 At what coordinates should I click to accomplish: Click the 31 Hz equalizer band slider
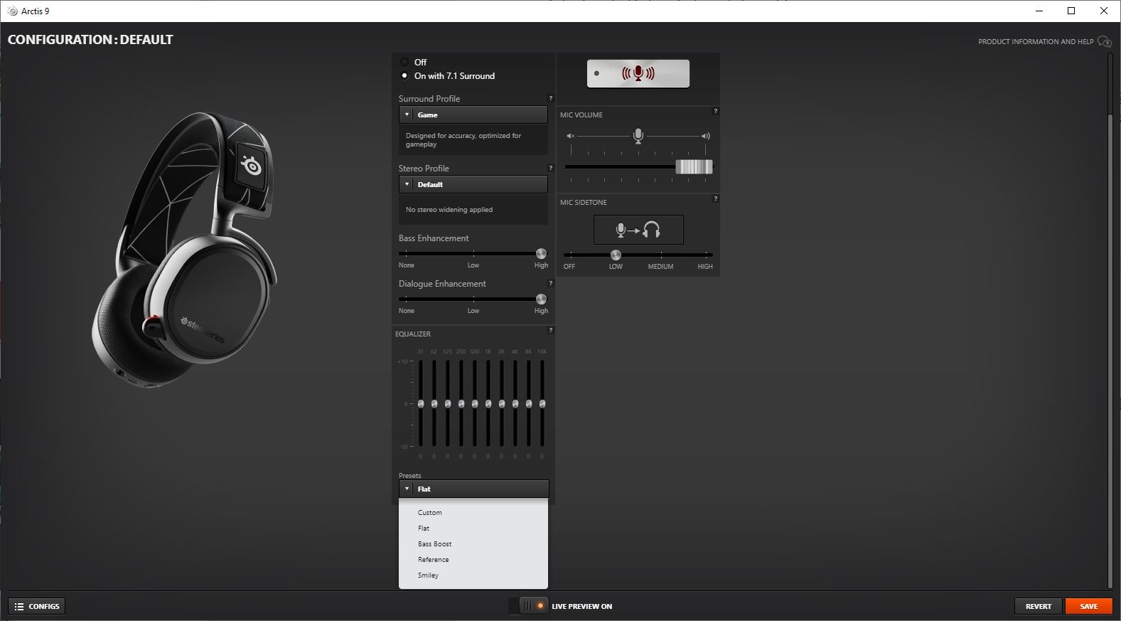click(x=421, y=403)
